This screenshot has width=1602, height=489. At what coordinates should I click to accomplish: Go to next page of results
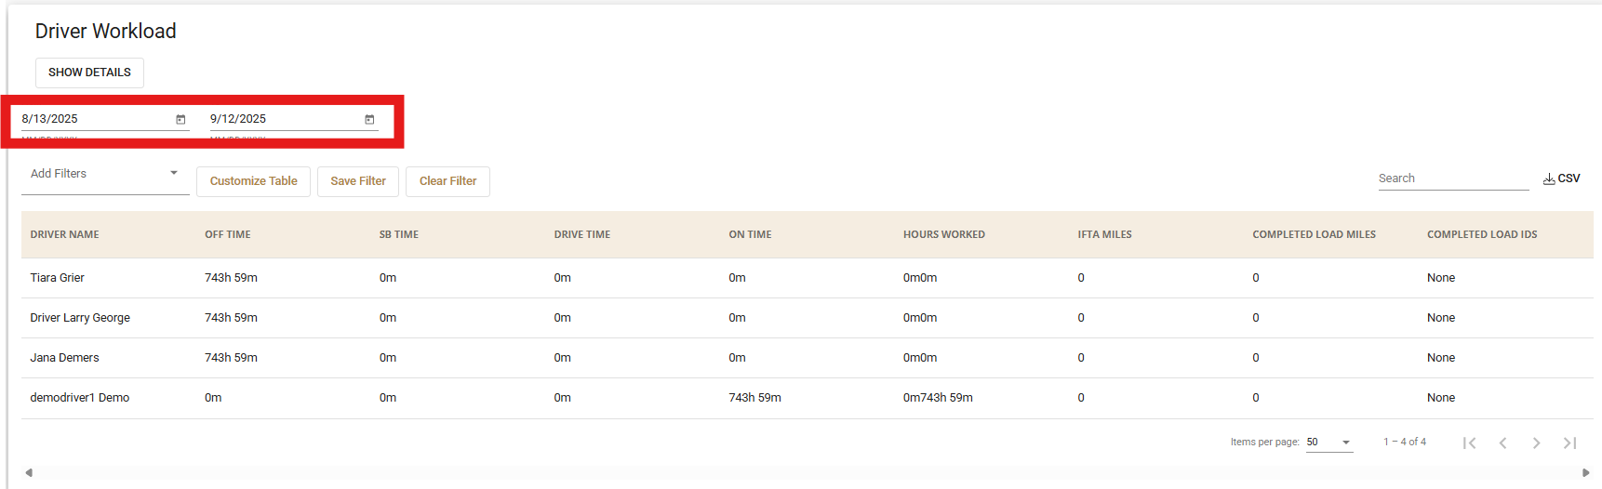1536,443
